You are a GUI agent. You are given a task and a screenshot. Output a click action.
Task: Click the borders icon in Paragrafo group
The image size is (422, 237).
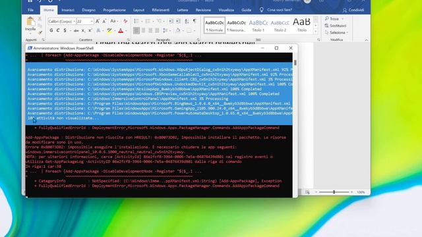click(189, 31)
